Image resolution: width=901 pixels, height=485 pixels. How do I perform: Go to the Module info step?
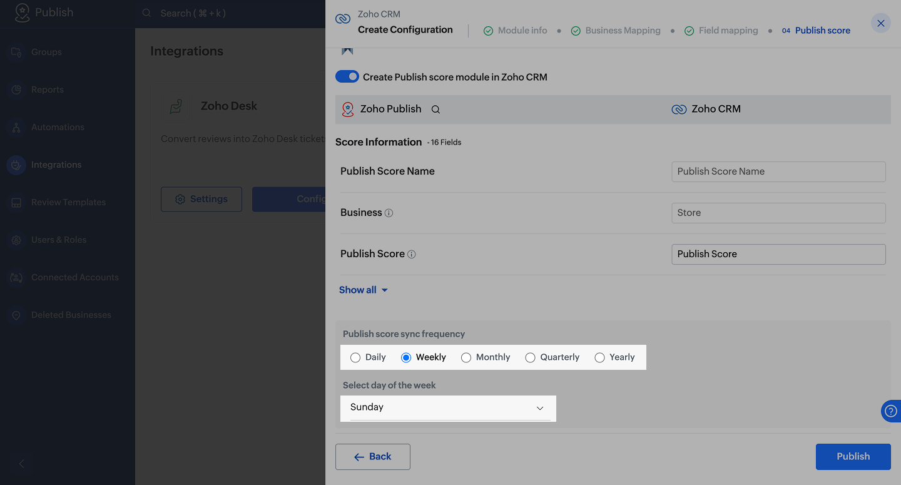pos(516,31)
